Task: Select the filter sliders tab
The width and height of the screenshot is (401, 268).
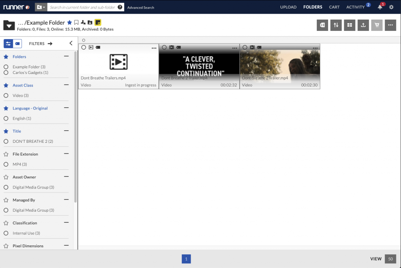Action: tap(8, 43)
